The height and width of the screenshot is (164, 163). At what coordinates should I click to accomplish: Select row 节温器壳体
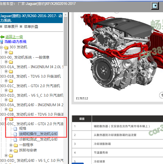(x=118, y=153)
